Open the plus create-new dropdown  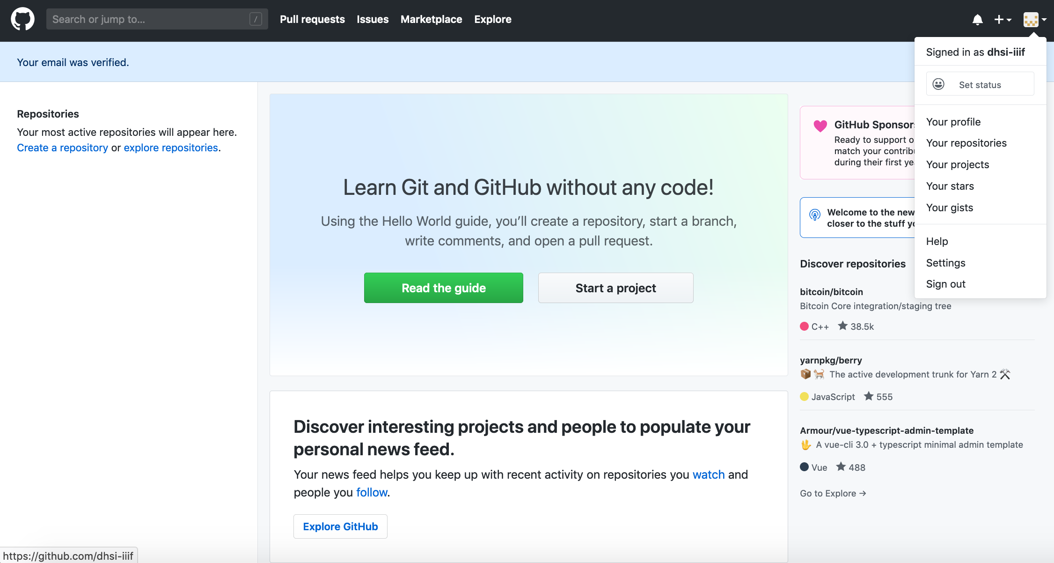click(1003, 20)
